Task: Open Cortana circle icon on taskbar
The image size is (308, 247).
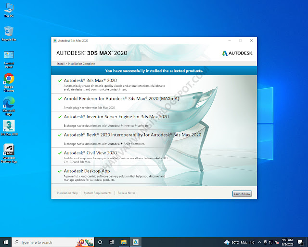Action: click(x=100, y=242)
